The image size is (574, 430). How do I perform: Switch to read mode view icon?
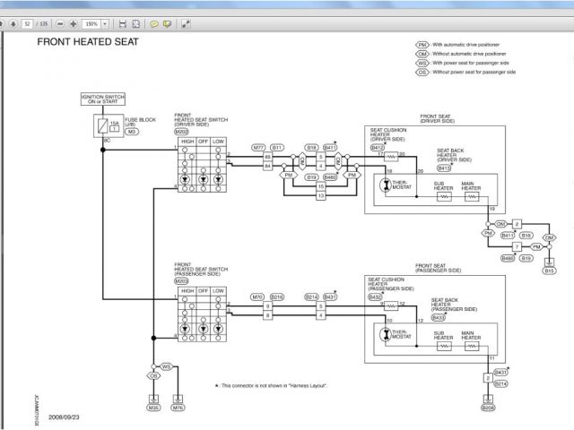(186, 23)
